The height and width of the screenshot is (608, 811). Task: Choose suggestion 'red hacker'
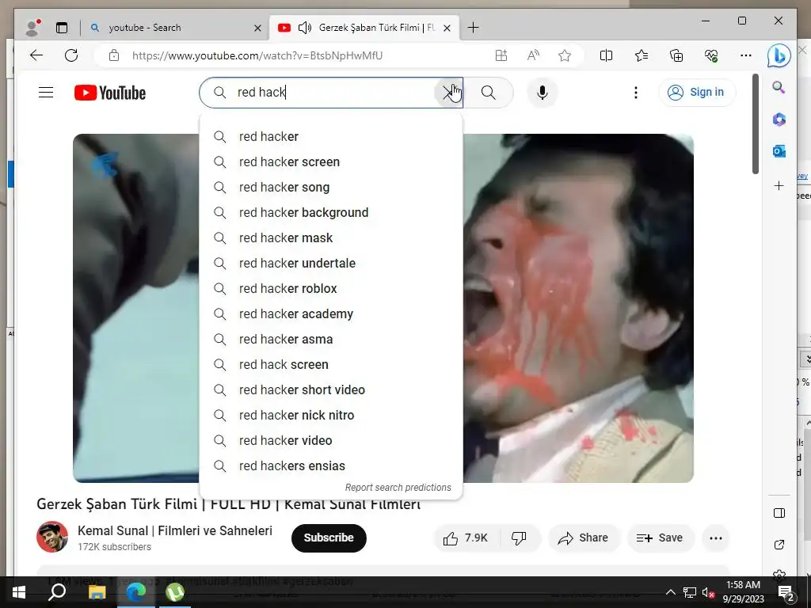click(331, 136)
